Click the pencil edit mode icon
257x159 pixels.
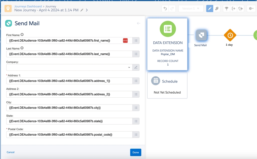click(x=210, y=9)
